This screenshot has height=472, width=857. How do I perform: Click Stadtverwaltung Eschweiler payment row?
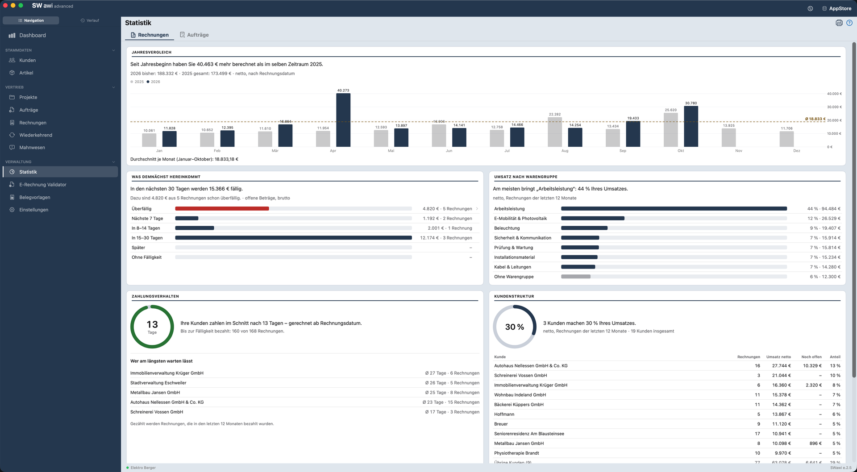pyautogui.click(x=305, y=383)
